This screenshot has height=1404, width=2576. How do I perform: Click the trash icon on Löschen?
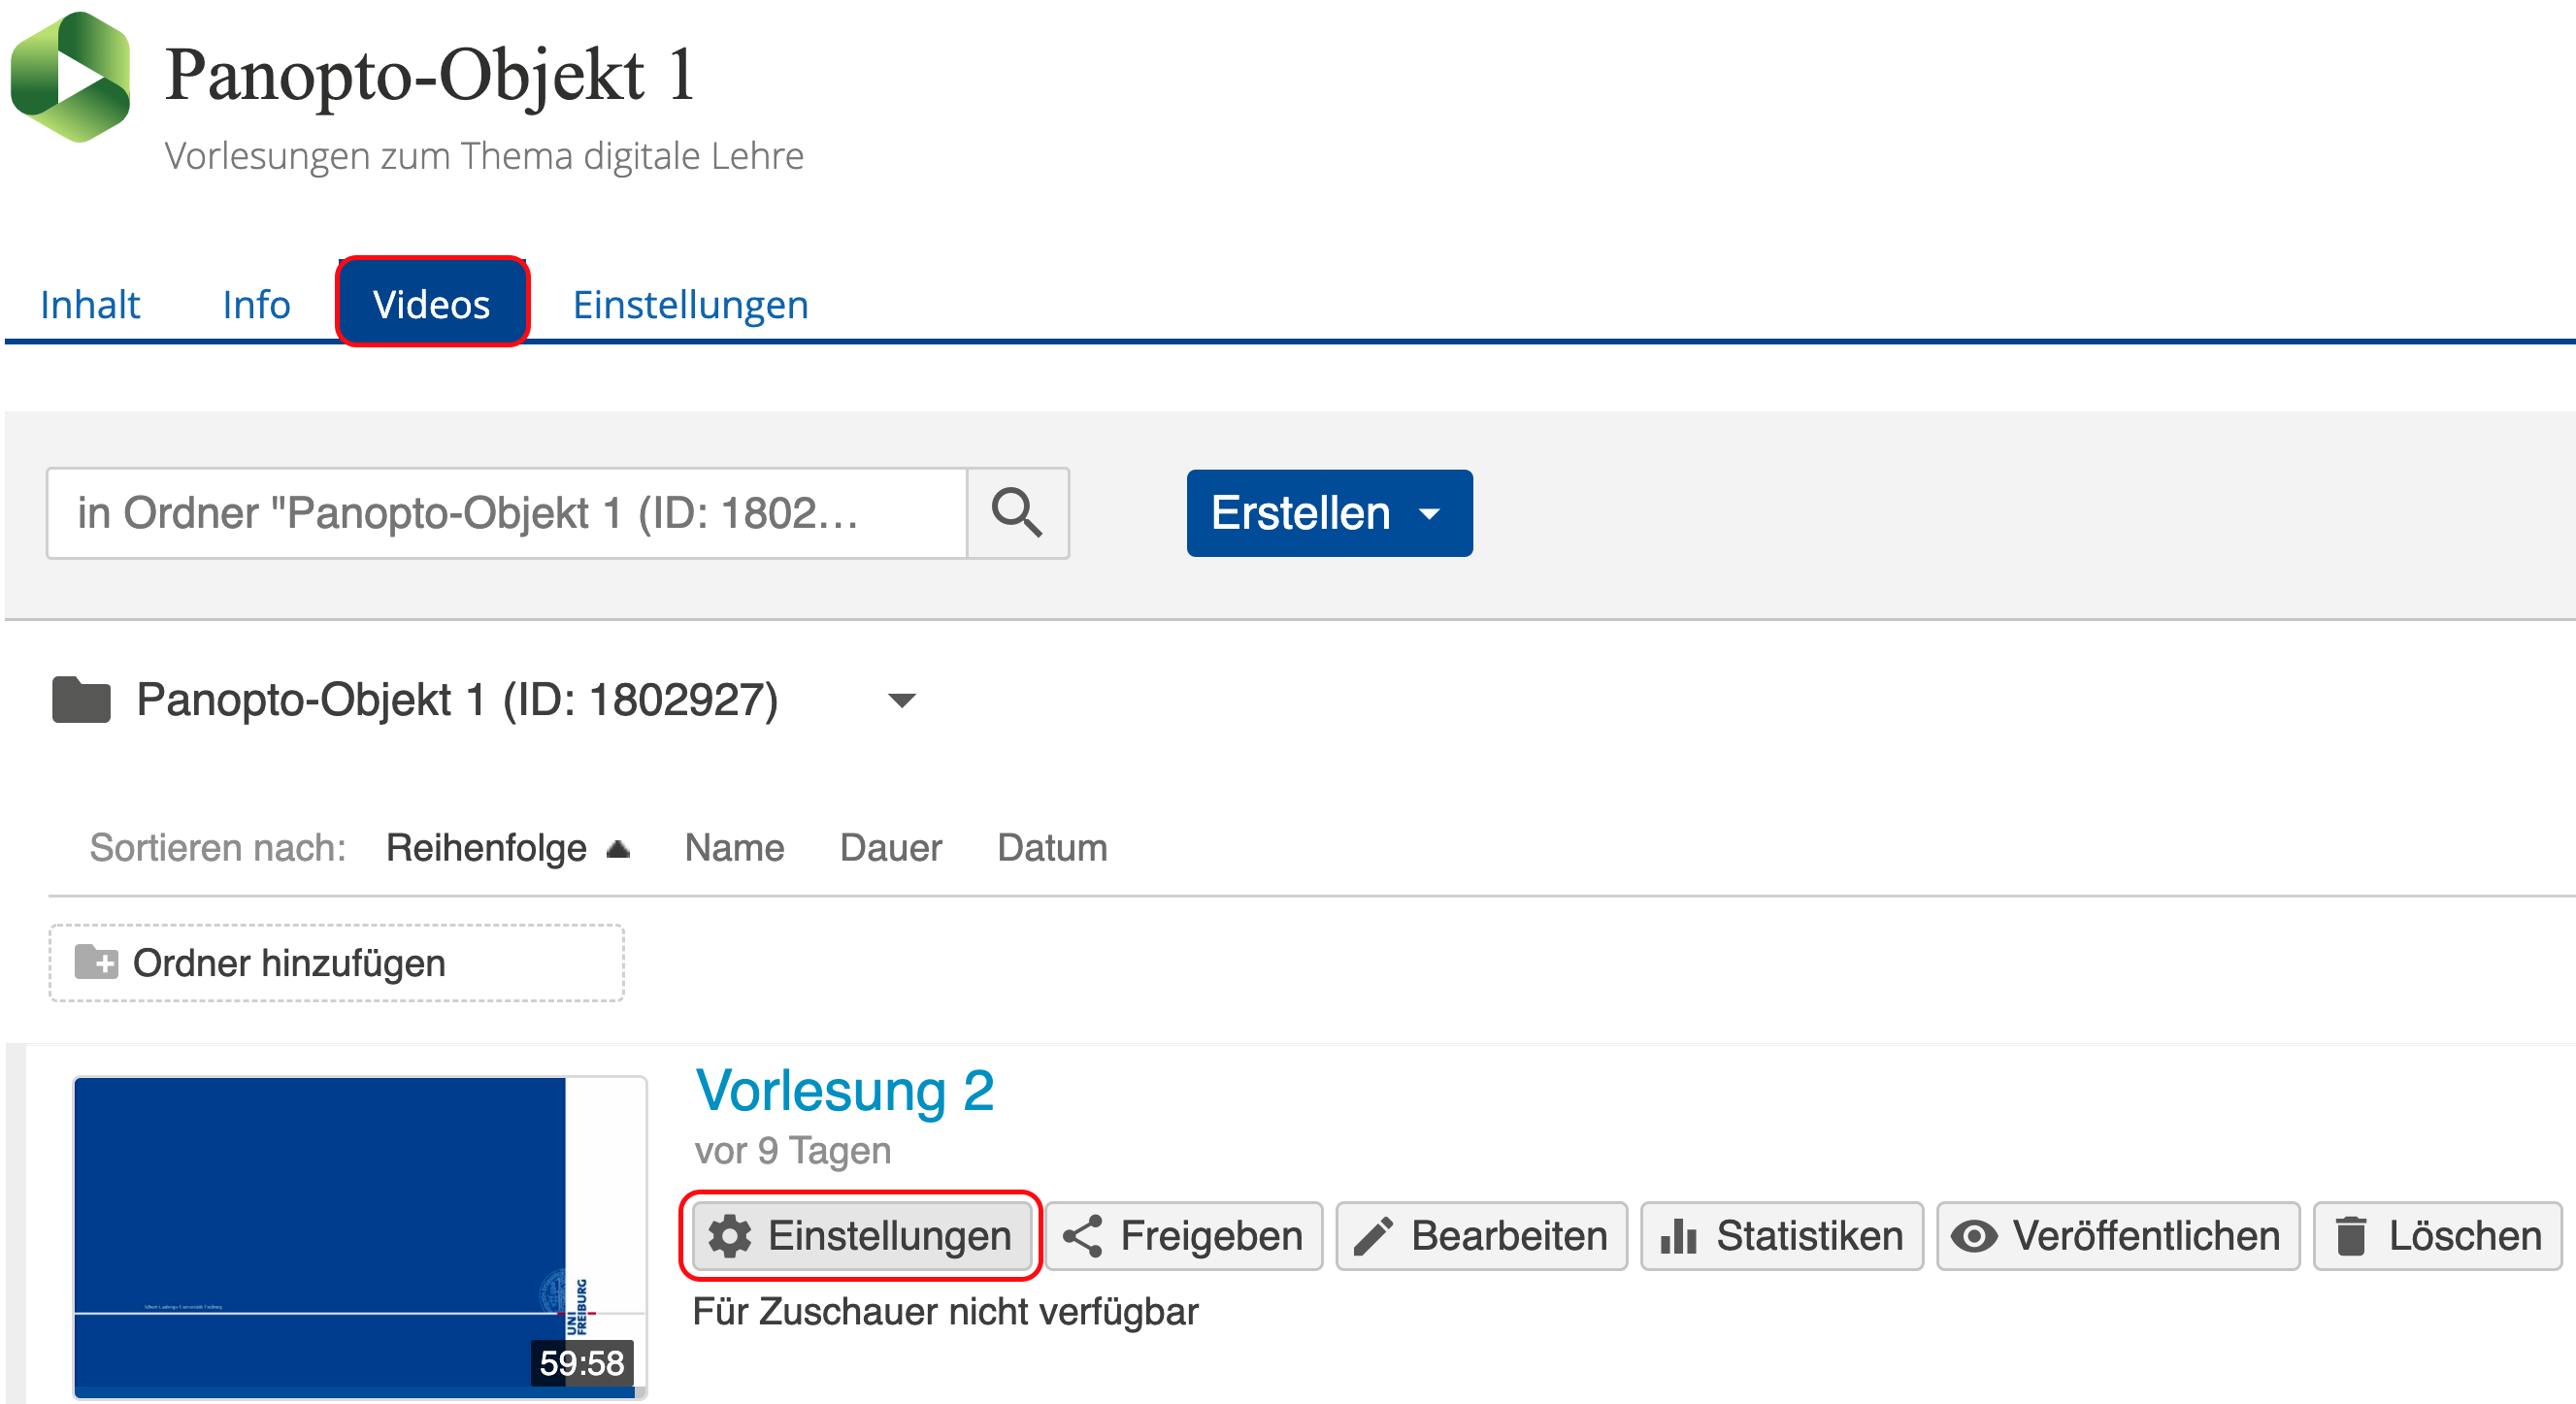pos(2352,1236)
